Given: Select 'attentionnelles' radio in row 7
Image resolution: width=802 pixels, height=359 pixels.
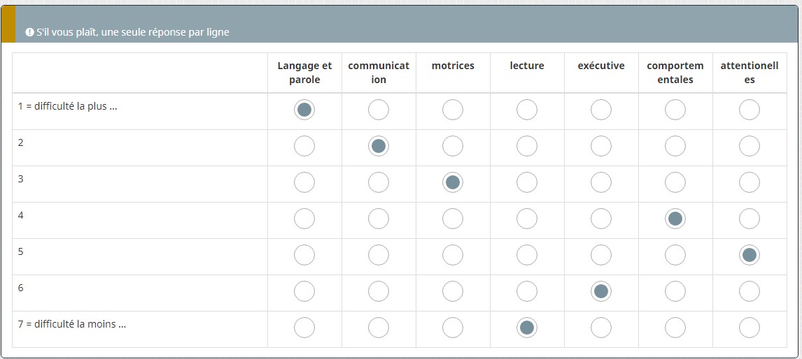Looking at the screenshot, I should (x=750, y=328).
